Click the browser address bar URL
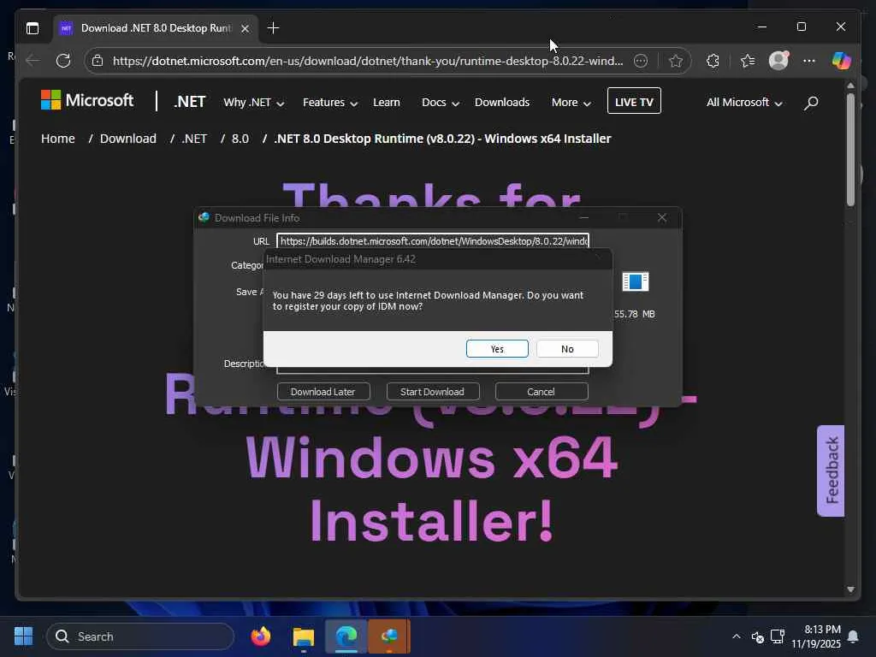The image size is (876, 657). click(368, 61)
